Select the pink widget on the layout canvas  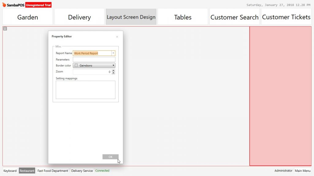pyautogui.click(x=280, y=96)
